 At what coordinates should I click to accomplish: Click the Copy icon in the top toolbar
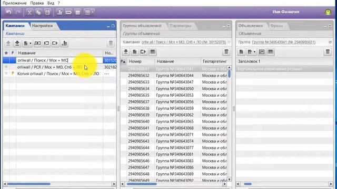(x=38, y=12)
